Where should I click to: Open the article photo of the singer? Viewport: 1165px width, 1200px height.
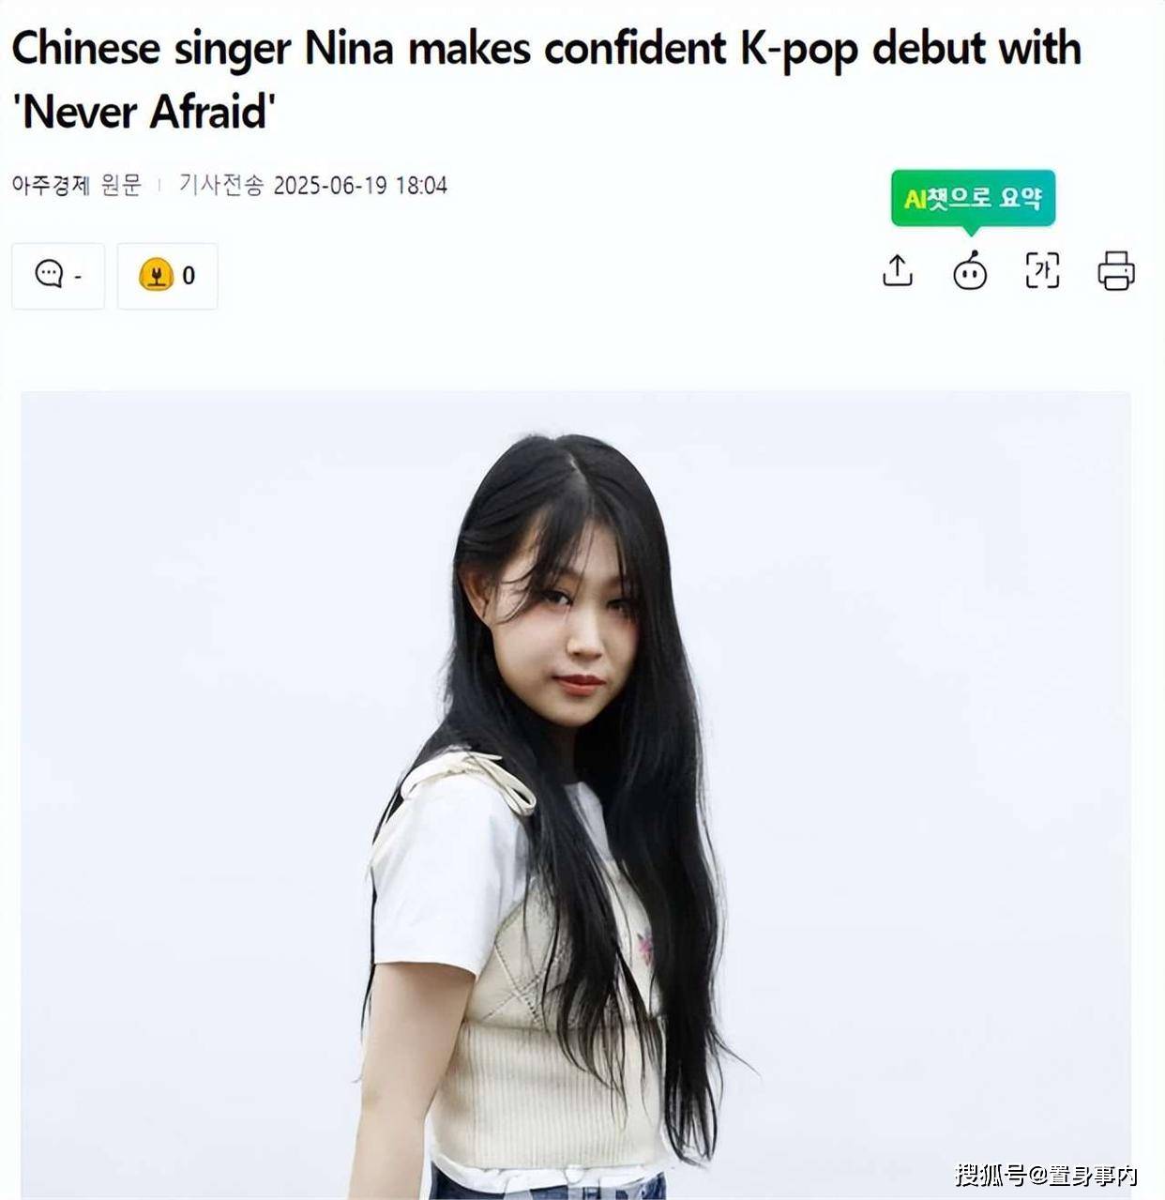[x=576, y=795]
